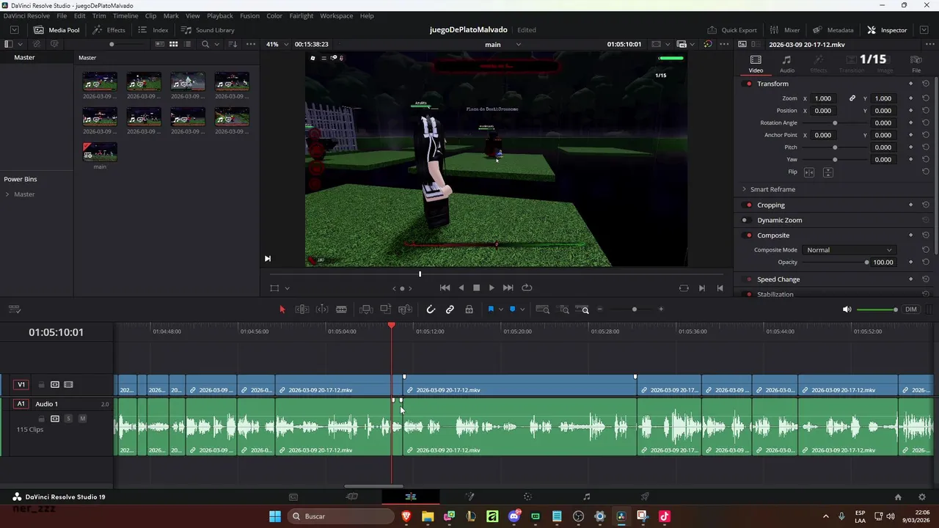Click the Replace Clip tool icon
This screenshot has width=939, height=528.
[x=405, y=309]
